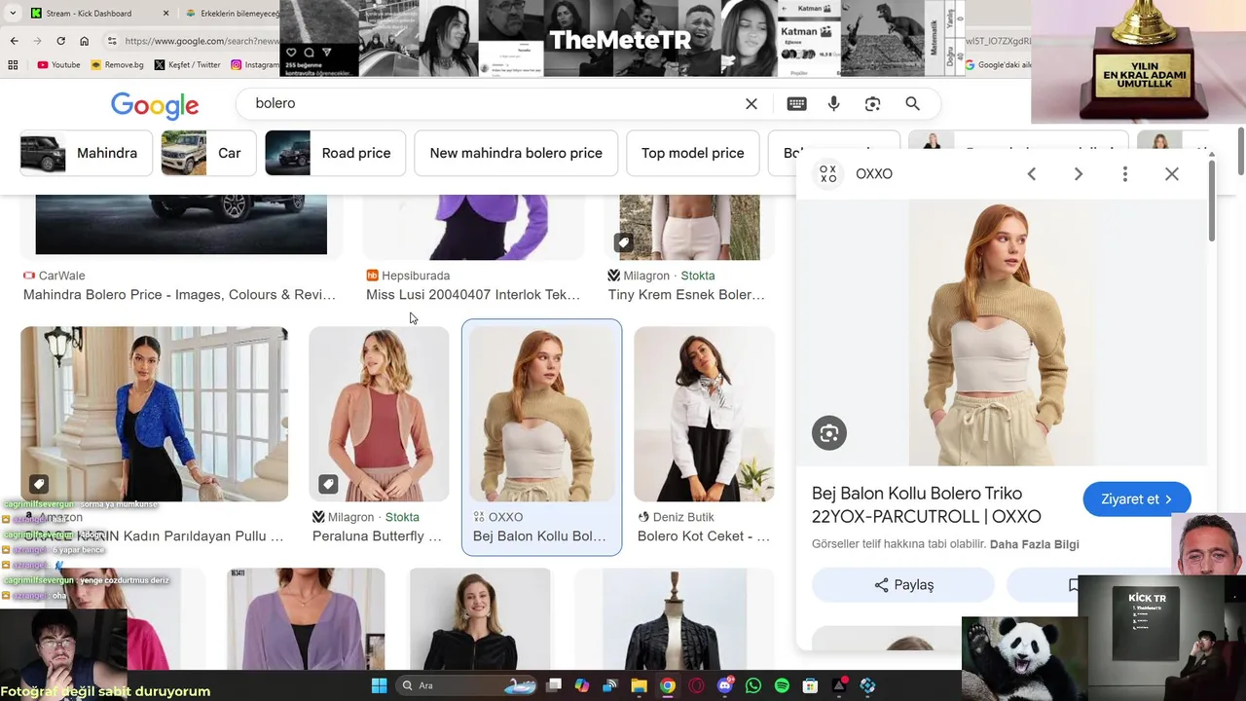Open the Bolero Kot Ceket result title
Viewport: 1246px width, 701px height.
coord(704,536)
